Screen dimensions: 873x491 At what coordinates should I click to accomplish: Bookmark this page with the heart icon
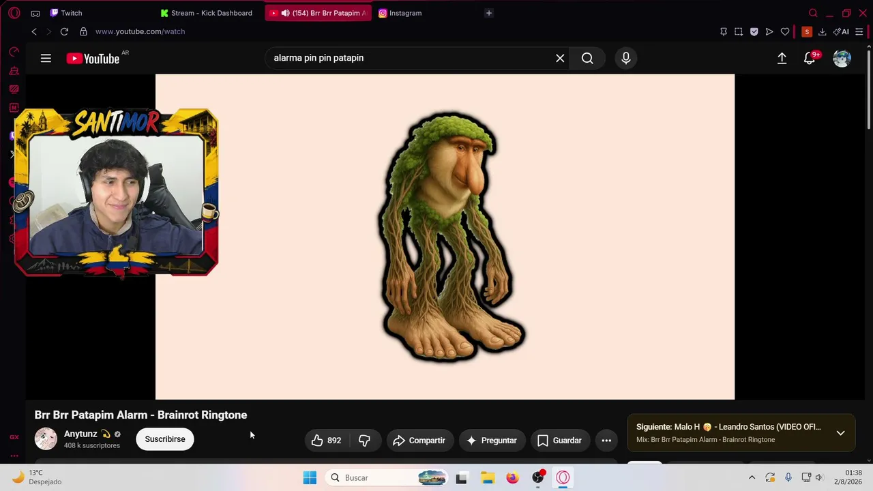[785, 31]
